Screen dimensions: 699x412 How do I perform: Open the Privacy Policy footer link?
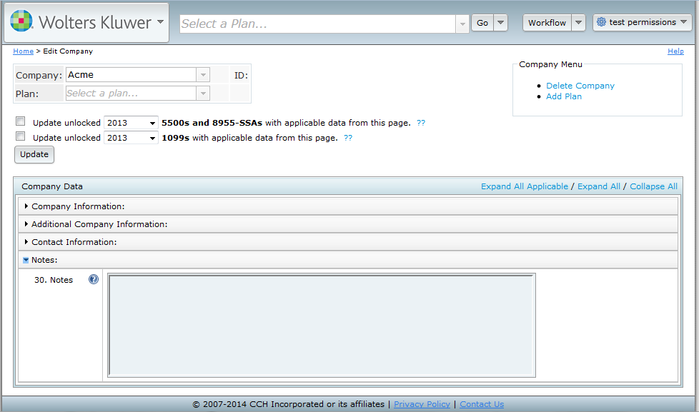click(x=422, y=404)
